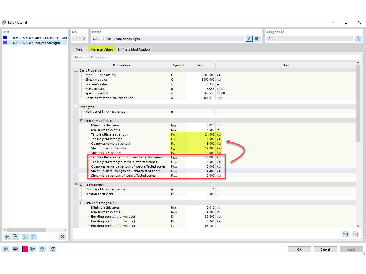The width and height of the screenshot is (366, 274).
Task: Click Tensile ultimate strength value 24.000
Action: click(x=201, y=134)
